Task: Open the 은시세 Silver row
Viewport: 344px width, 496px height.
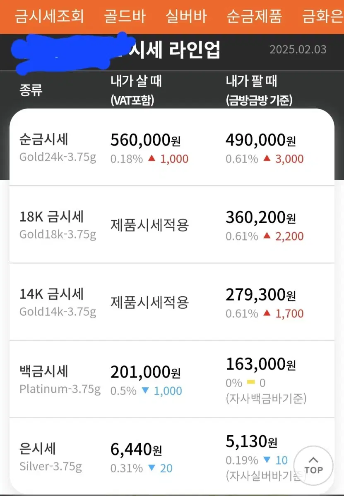Action: [172, 455]
